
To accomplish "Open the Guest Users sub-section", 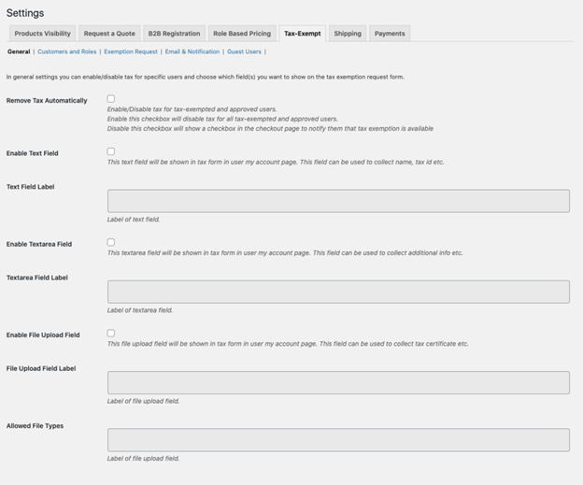I will 244,52.
